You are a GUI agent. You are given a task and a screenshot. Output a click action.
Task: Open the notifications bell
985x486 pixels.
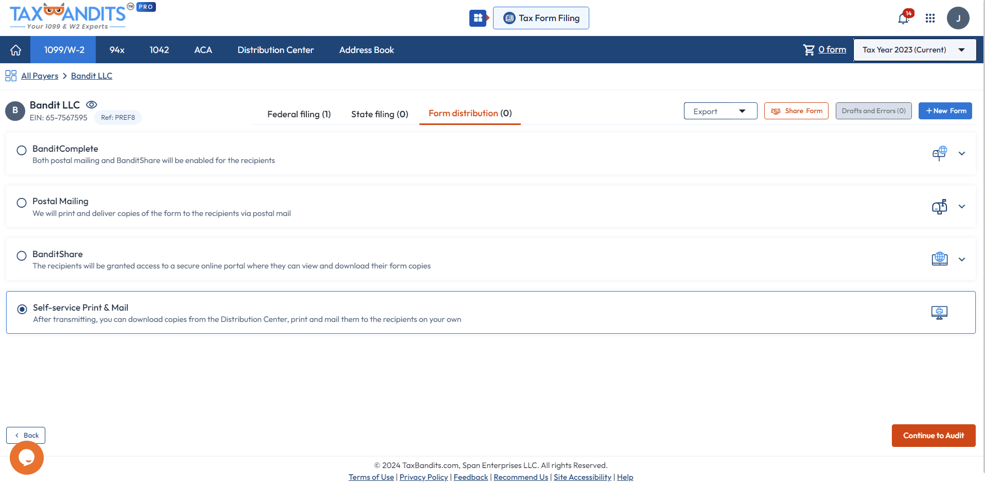(904, 19)
